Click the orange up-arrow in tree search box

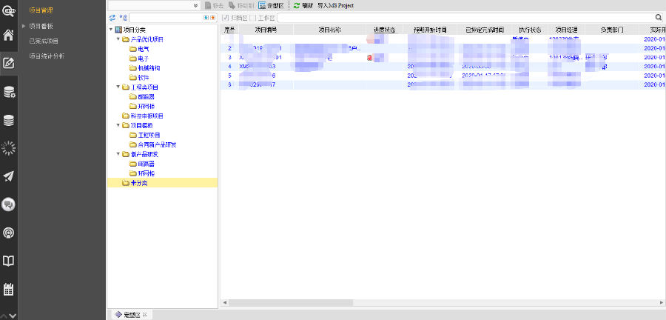point(212,18)
